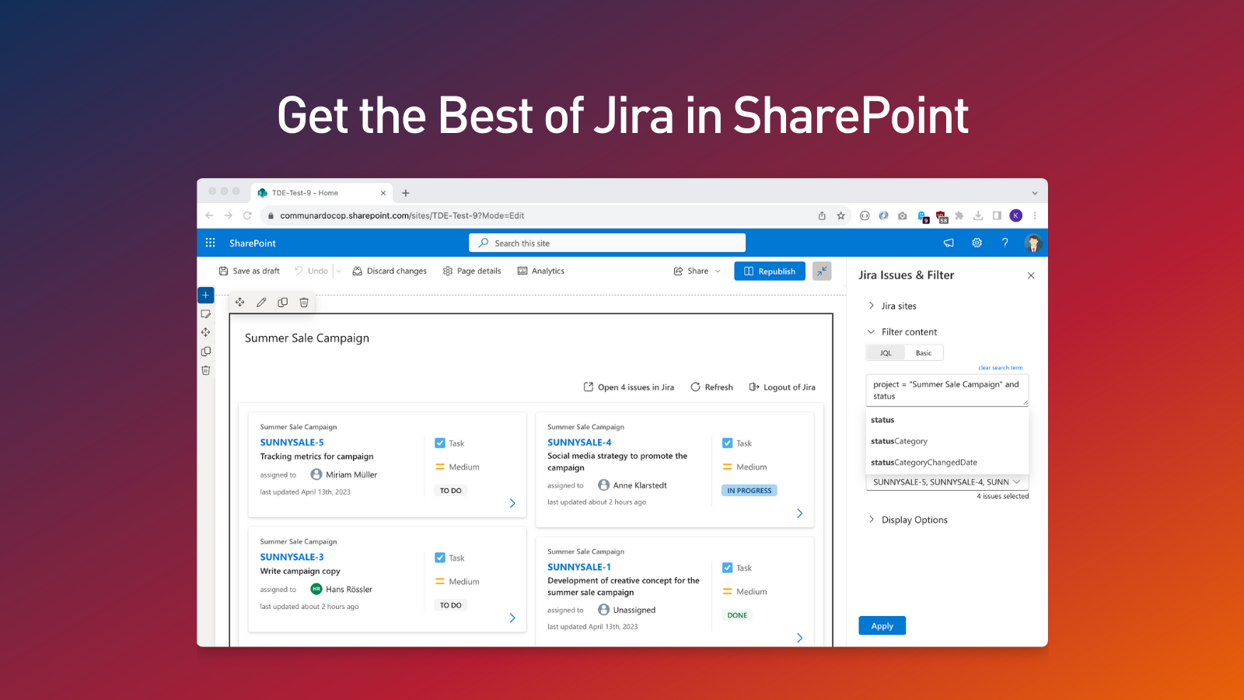Open SUNNYSALE-5 details chevron
This screenshot has width=1244, height=700.
[x=512, y=503]
